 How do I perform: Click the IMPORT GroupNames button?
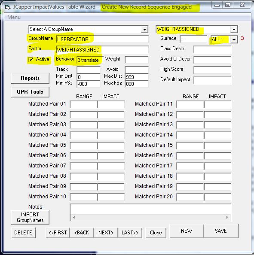pos(30,217)
